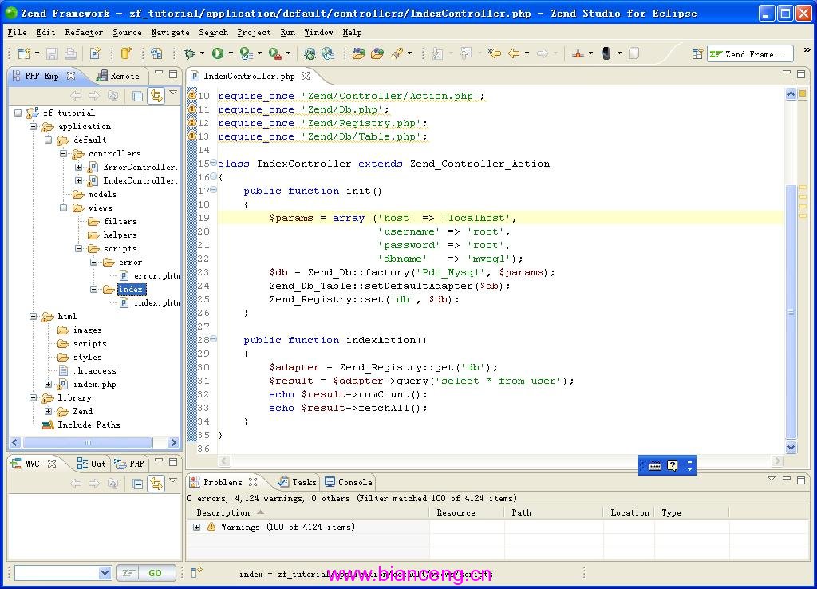Click the help question icon in blue bar

(x=673, y=465)
